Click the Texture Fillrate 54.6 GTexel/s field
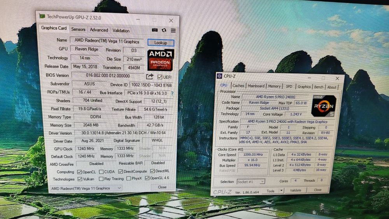Screen dimensions: 389x219 click(x=156, y=109)
